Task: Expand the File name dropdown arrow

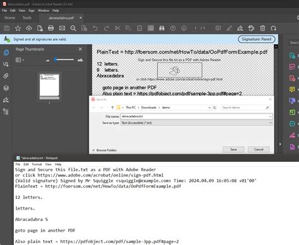Action: pos(270,117)
